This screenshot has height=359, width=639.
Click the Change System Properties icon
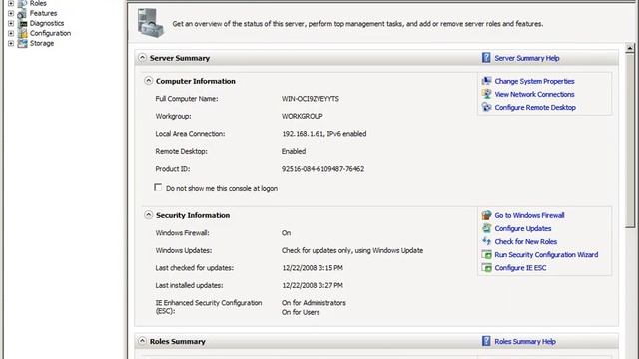click(x=486, y=81)
